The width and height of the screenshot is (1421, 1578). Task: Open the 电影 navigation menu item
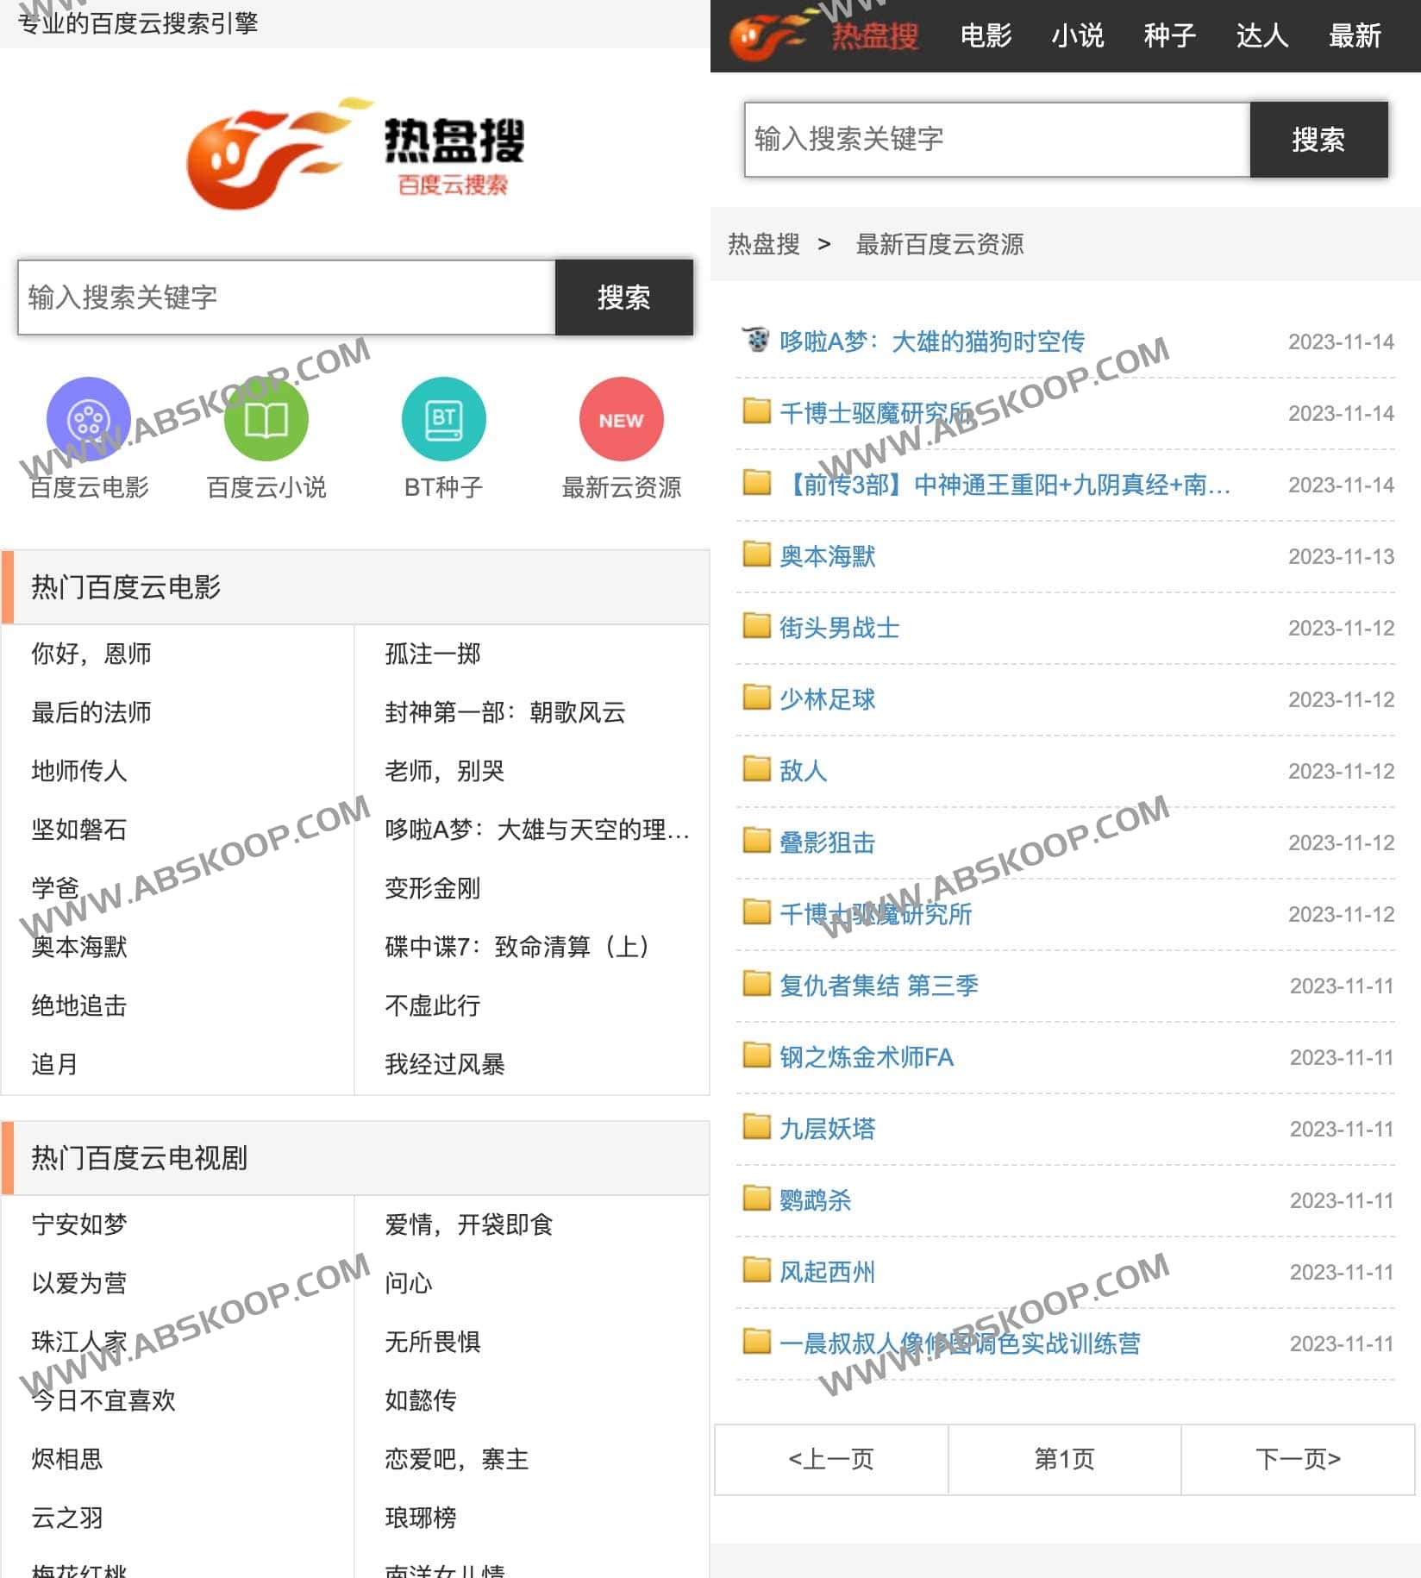point(986,36)
